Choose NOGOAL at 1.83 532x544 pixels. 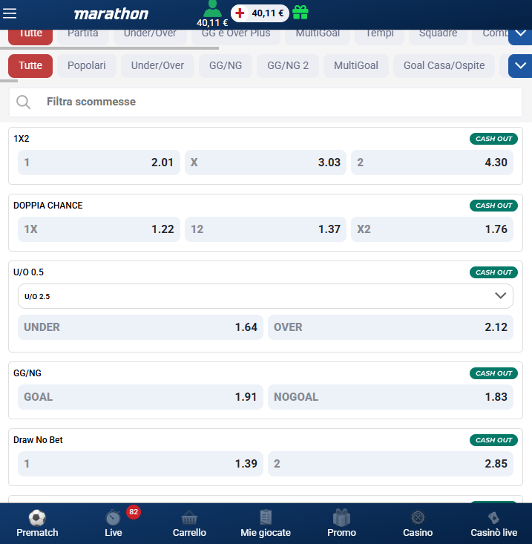[390, 397]
